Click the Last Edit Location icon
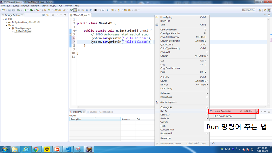 125,10
